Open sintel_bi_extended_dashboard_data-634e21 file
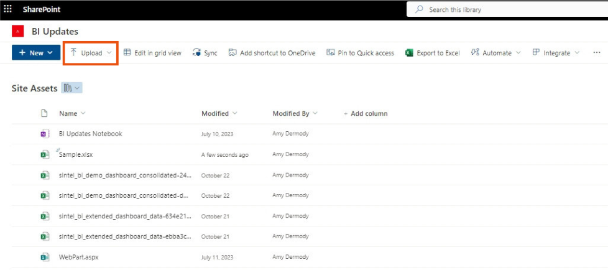The image size is (608, 270). click(125, 216)
